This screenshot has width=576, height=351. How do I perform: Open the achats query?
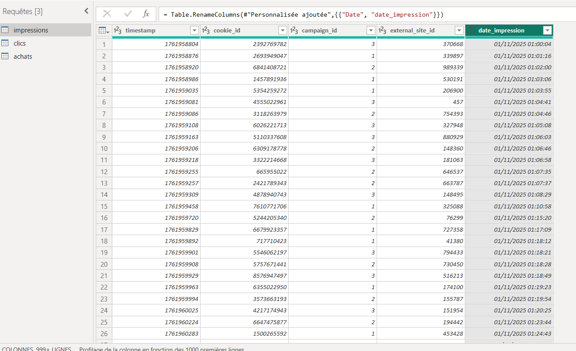point(23,57)
